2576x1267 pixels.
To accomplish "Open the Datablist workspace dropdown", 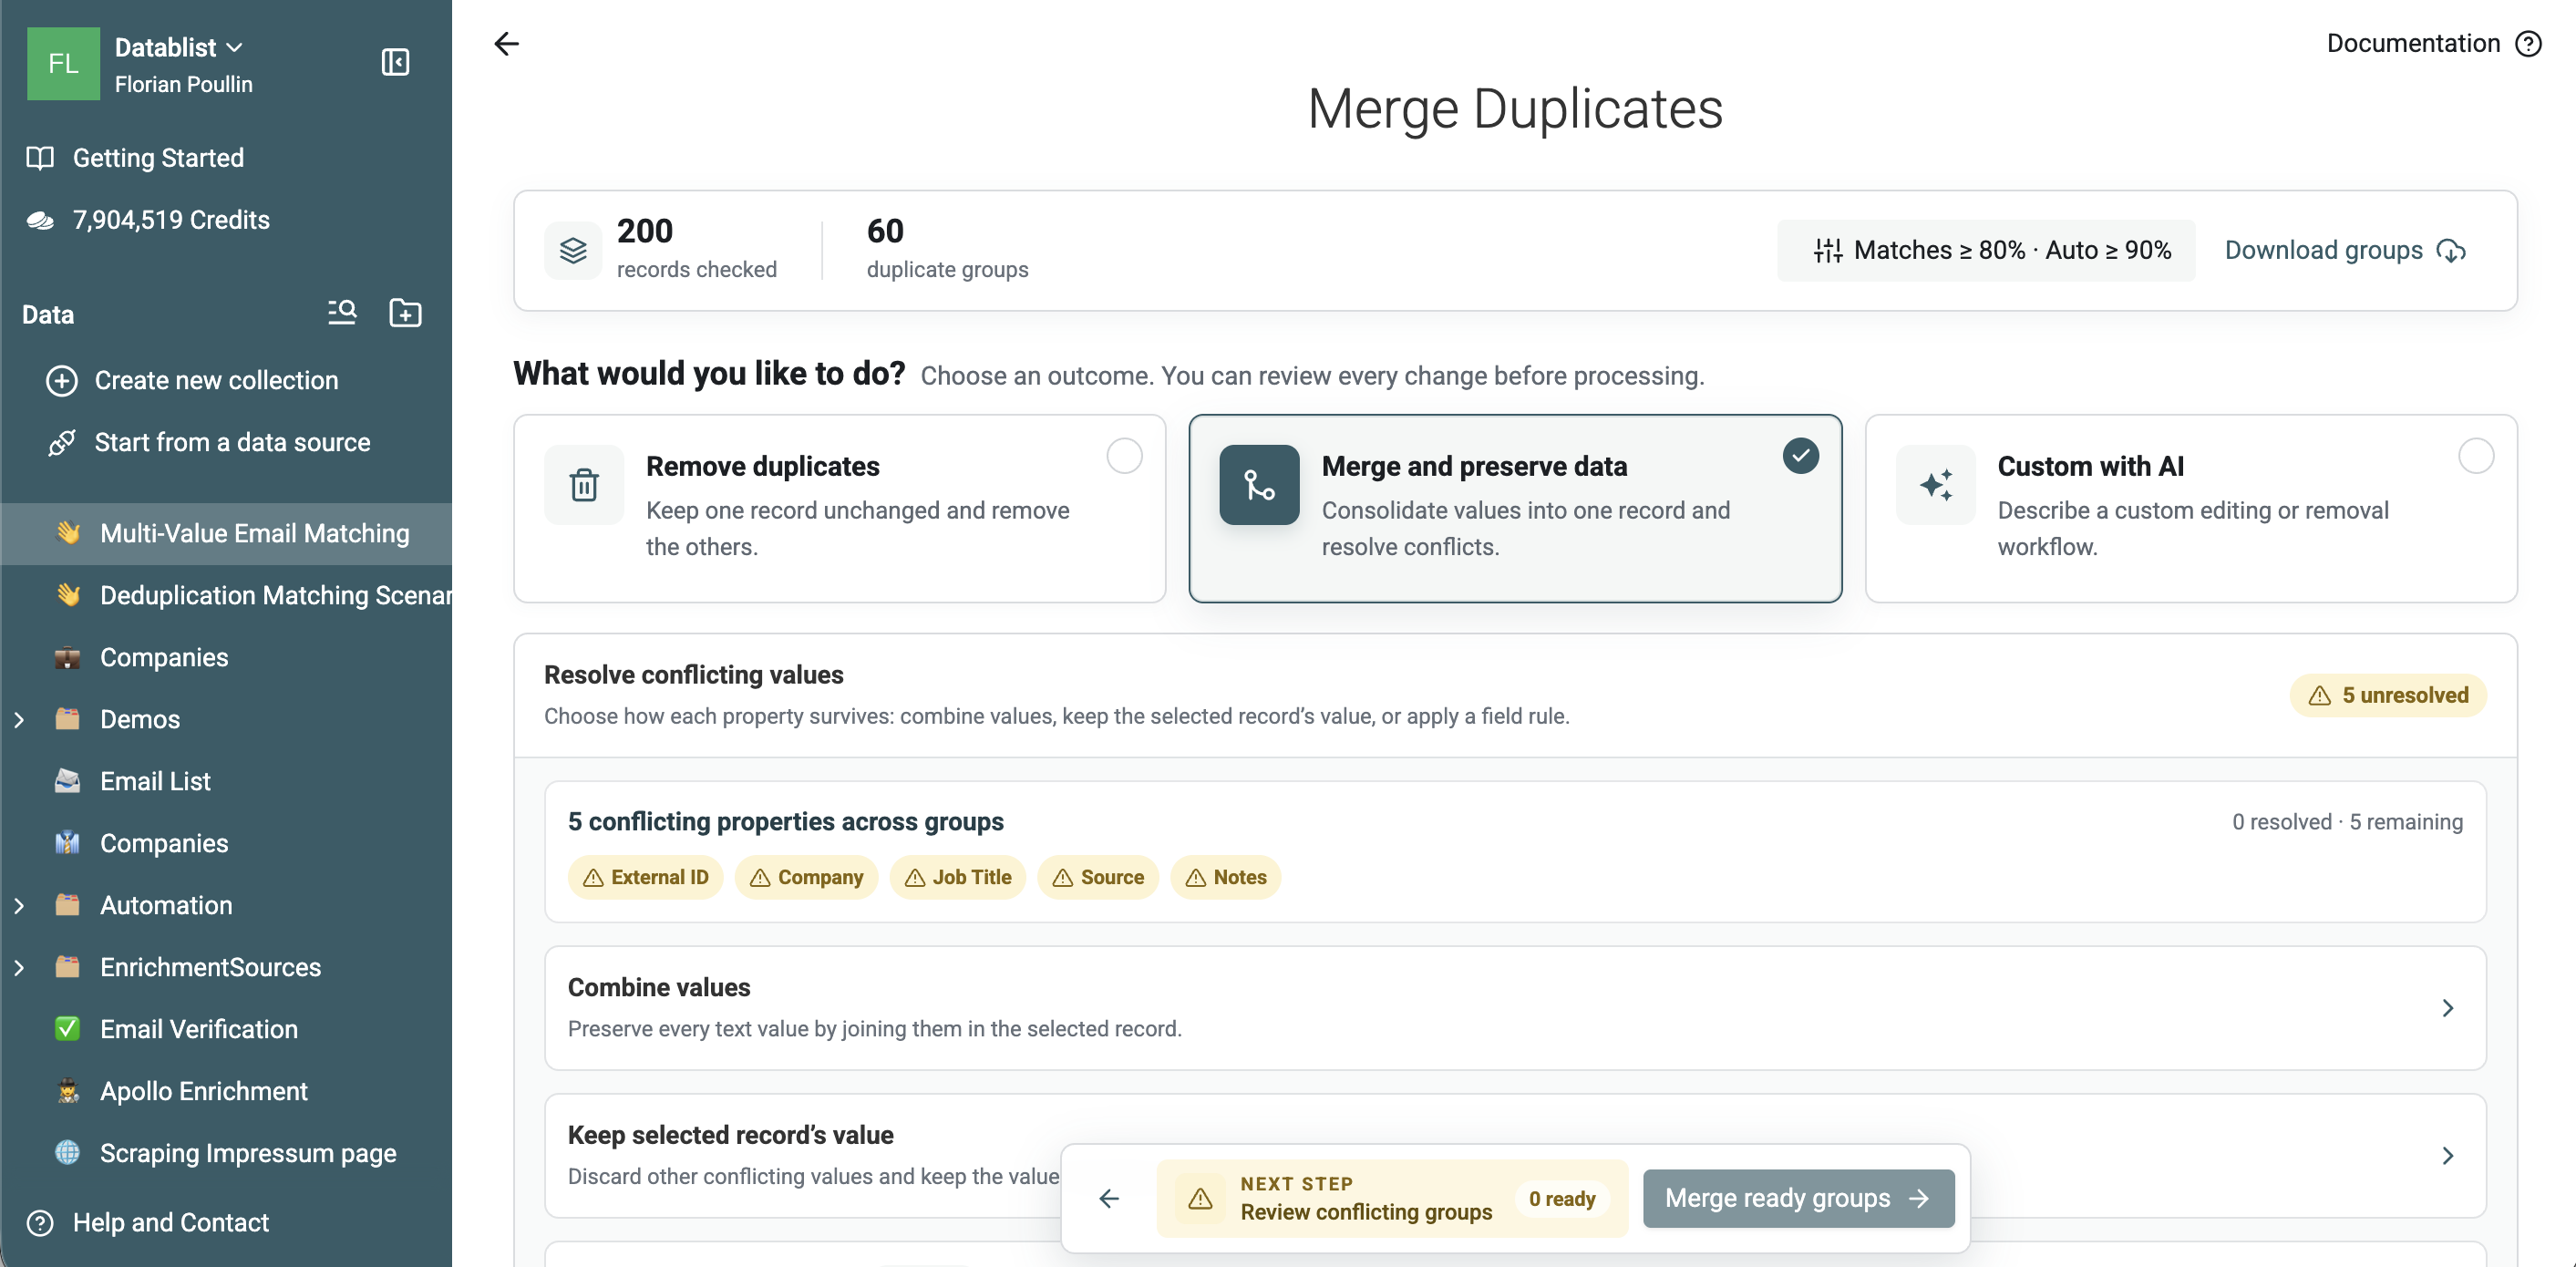I will pos(179,47).
